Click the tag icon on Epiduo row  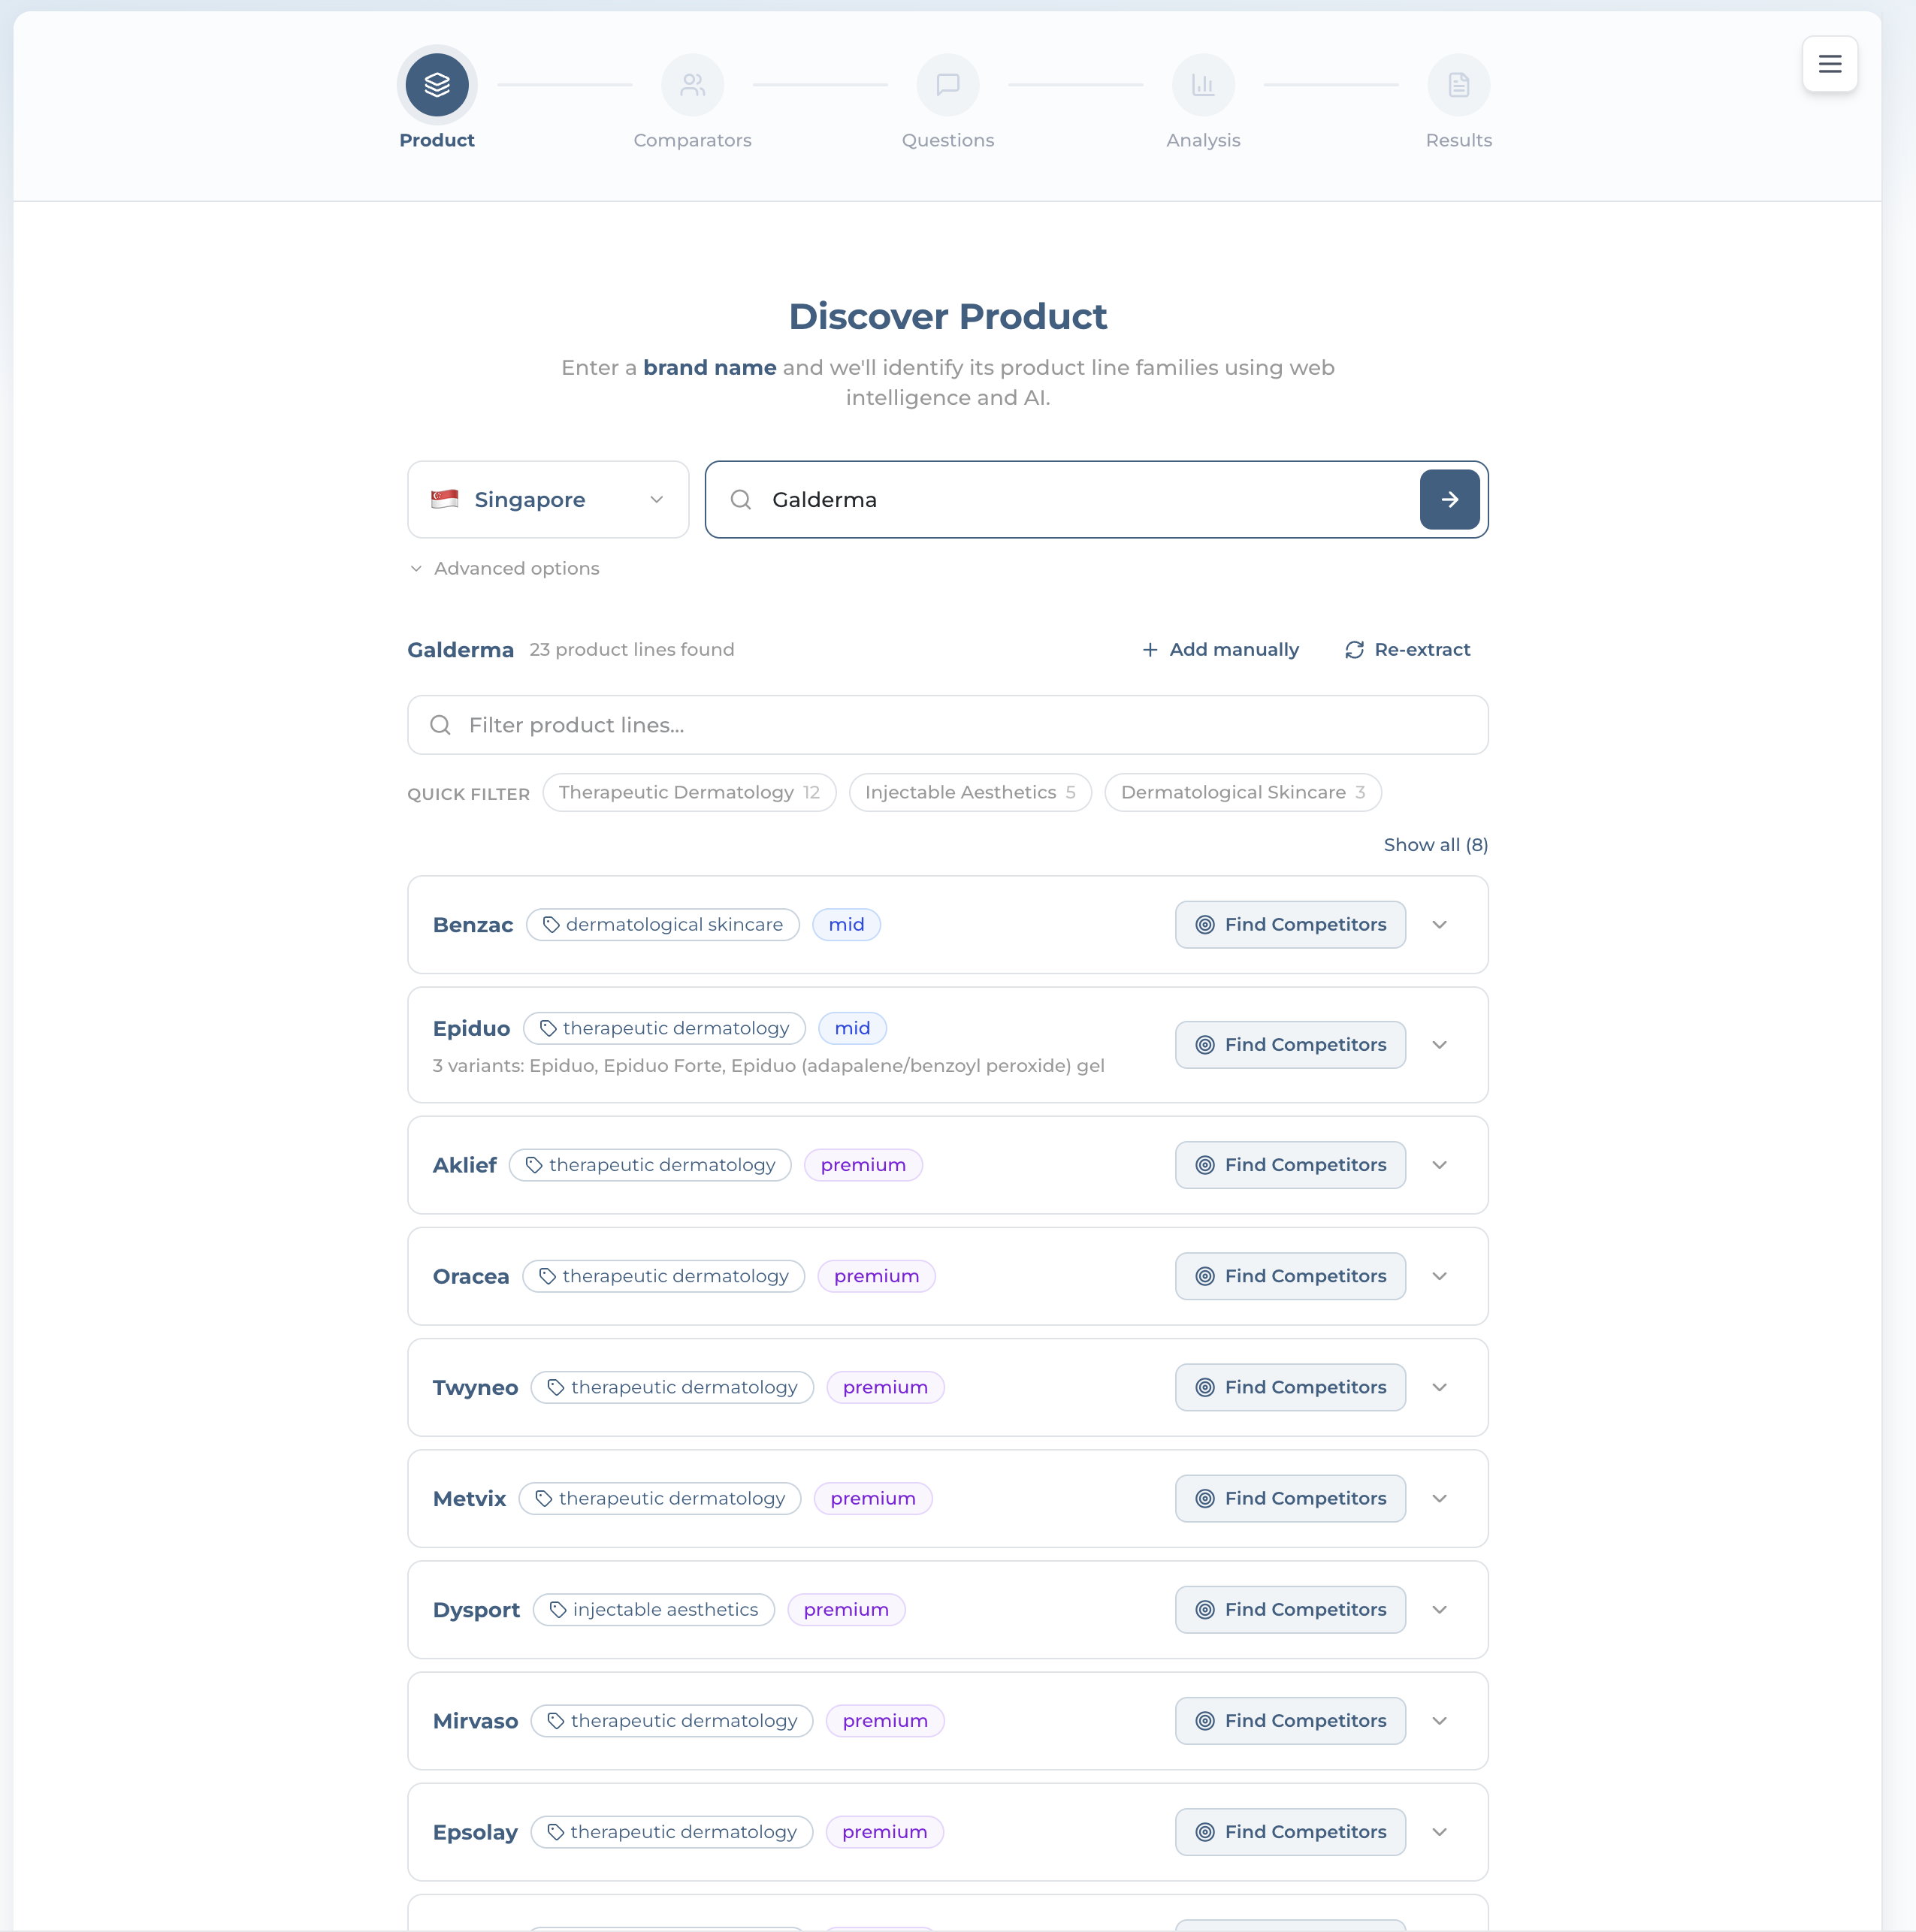[547, 1028]
